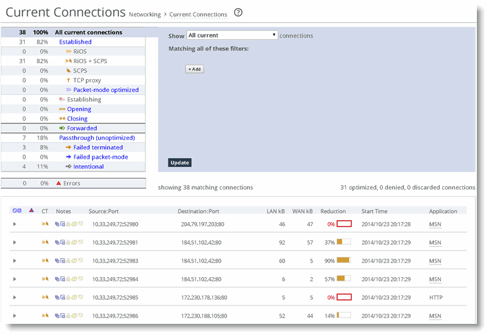The height and width of the screenshot is (334, 487).
Task: Expand the 10.33.249.72:52985 connection row
Action: (x=15, y=297)
